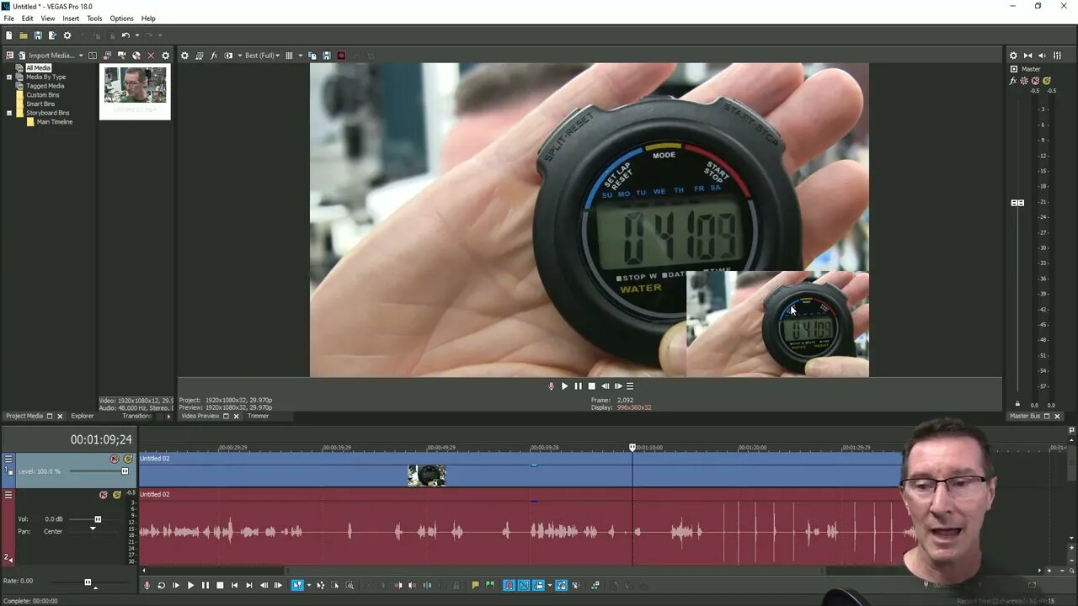
Task: Go to start of project button
Action: click(x=234, y=585)
